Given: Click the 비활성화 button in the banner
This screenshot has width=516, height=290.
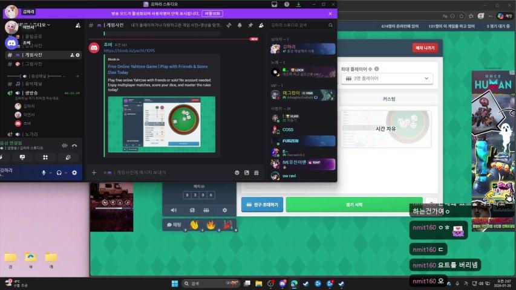Looking at the screenshot, I should 212,13.
